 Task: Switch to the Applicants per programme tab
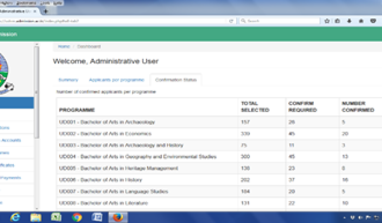coord(116,80)
